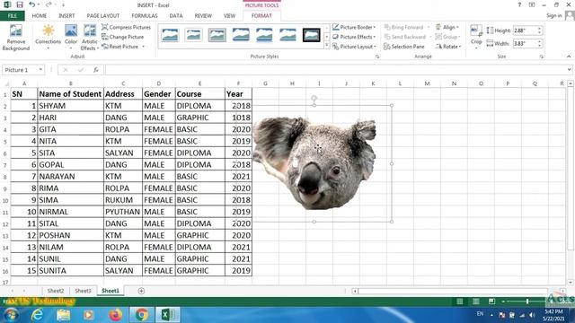Click the Crop tool

[x=476, y=37]
